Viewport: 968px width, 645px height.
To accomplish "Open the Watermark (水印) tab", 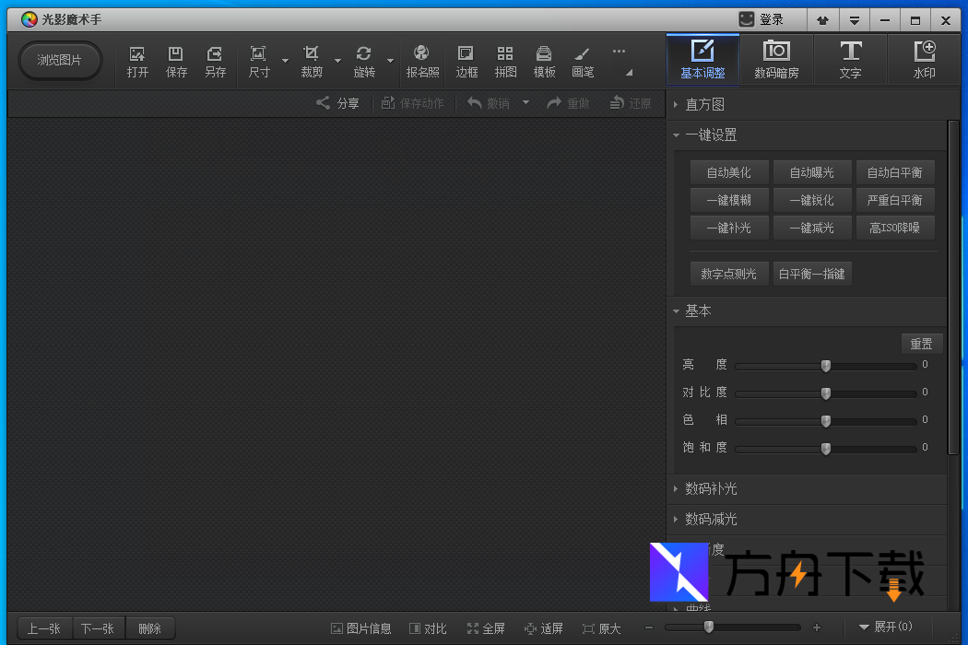I will tap(924, 60).
